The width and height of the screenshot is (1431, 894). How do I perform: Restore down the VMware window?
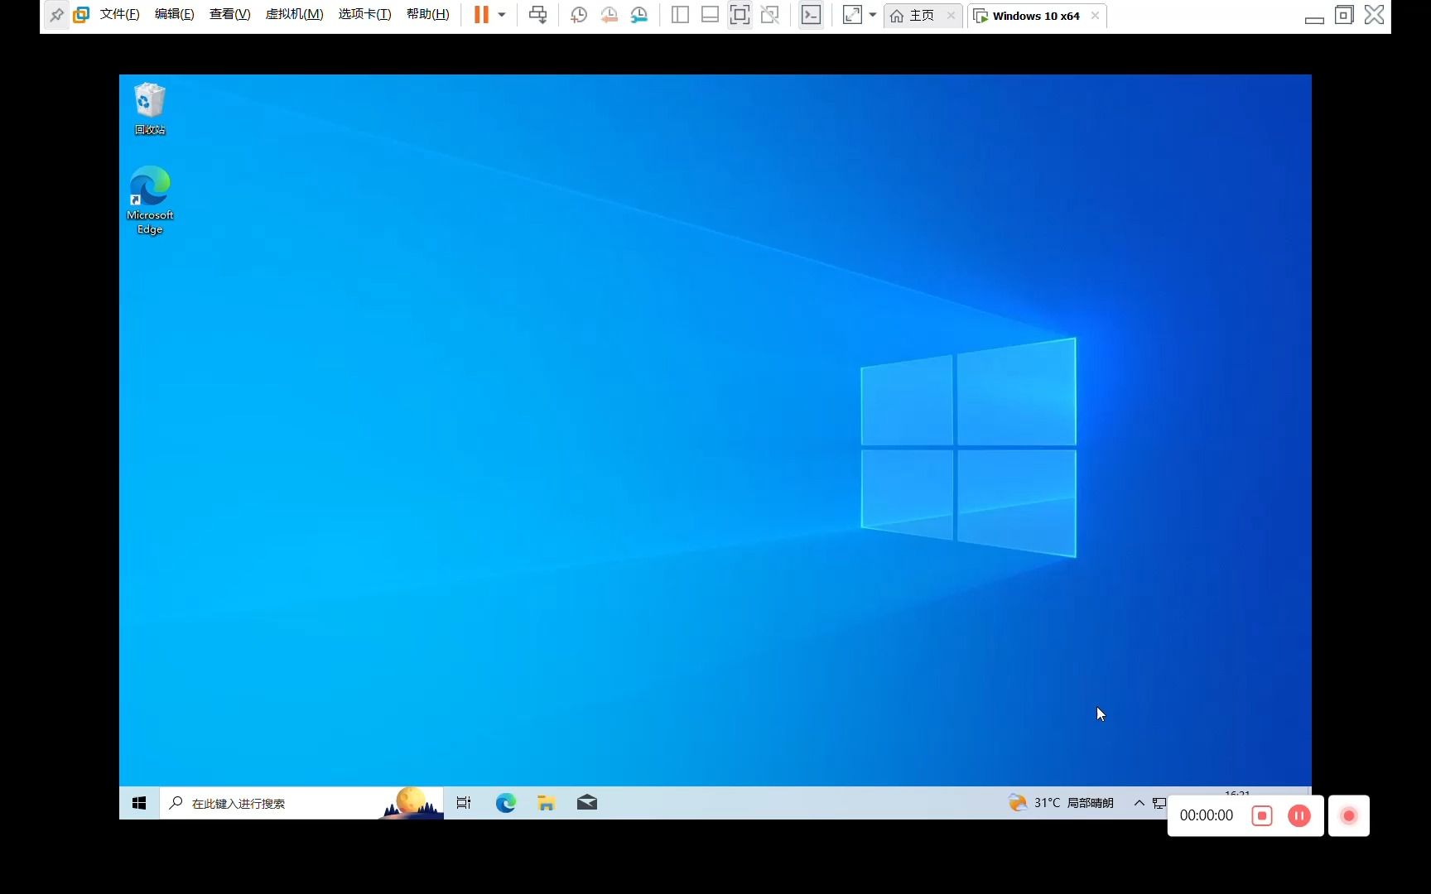[x=1344, y=15]
